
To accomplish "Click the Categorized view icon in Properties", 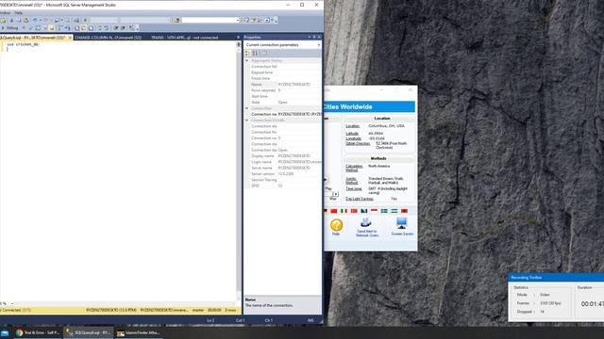I will tap(247, 53).
